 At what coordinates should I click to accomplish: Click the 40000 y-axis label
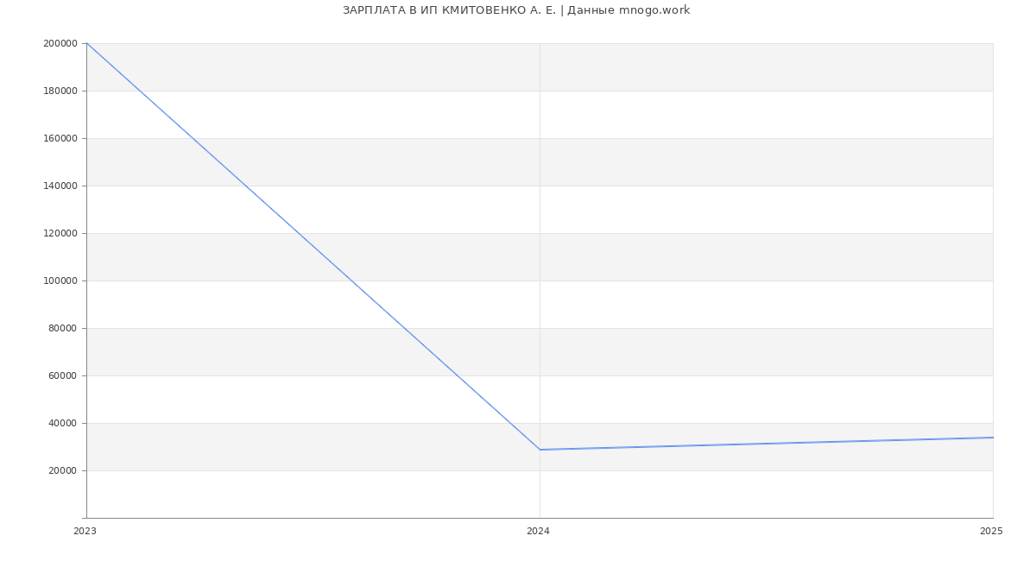[x=62, y=423]
